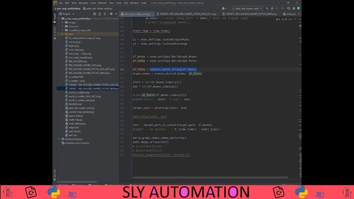
Task: Open the Navigate menu
Action: pyautogui.click(x=84, y=3)
